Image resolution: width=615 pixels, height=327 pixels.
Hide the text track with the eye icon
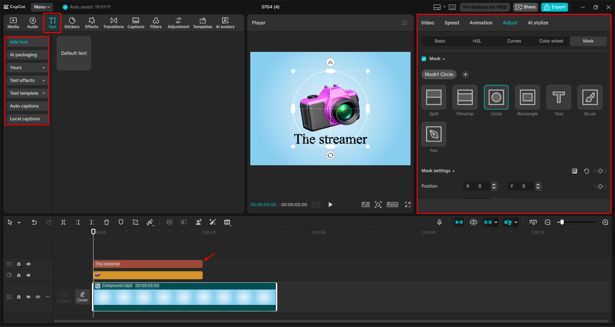click(29, 264)
